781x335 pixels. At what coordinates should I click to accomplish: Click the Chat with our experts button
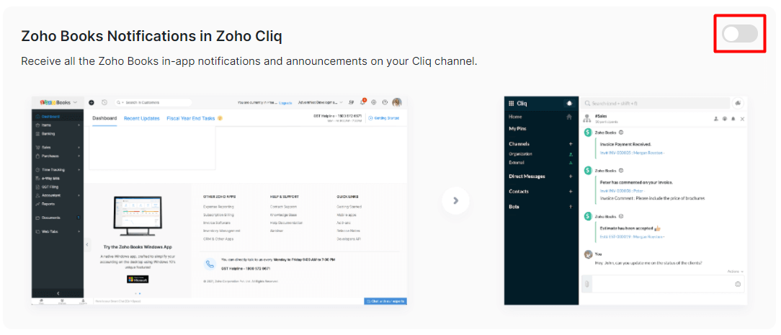[x=385, y=301]
